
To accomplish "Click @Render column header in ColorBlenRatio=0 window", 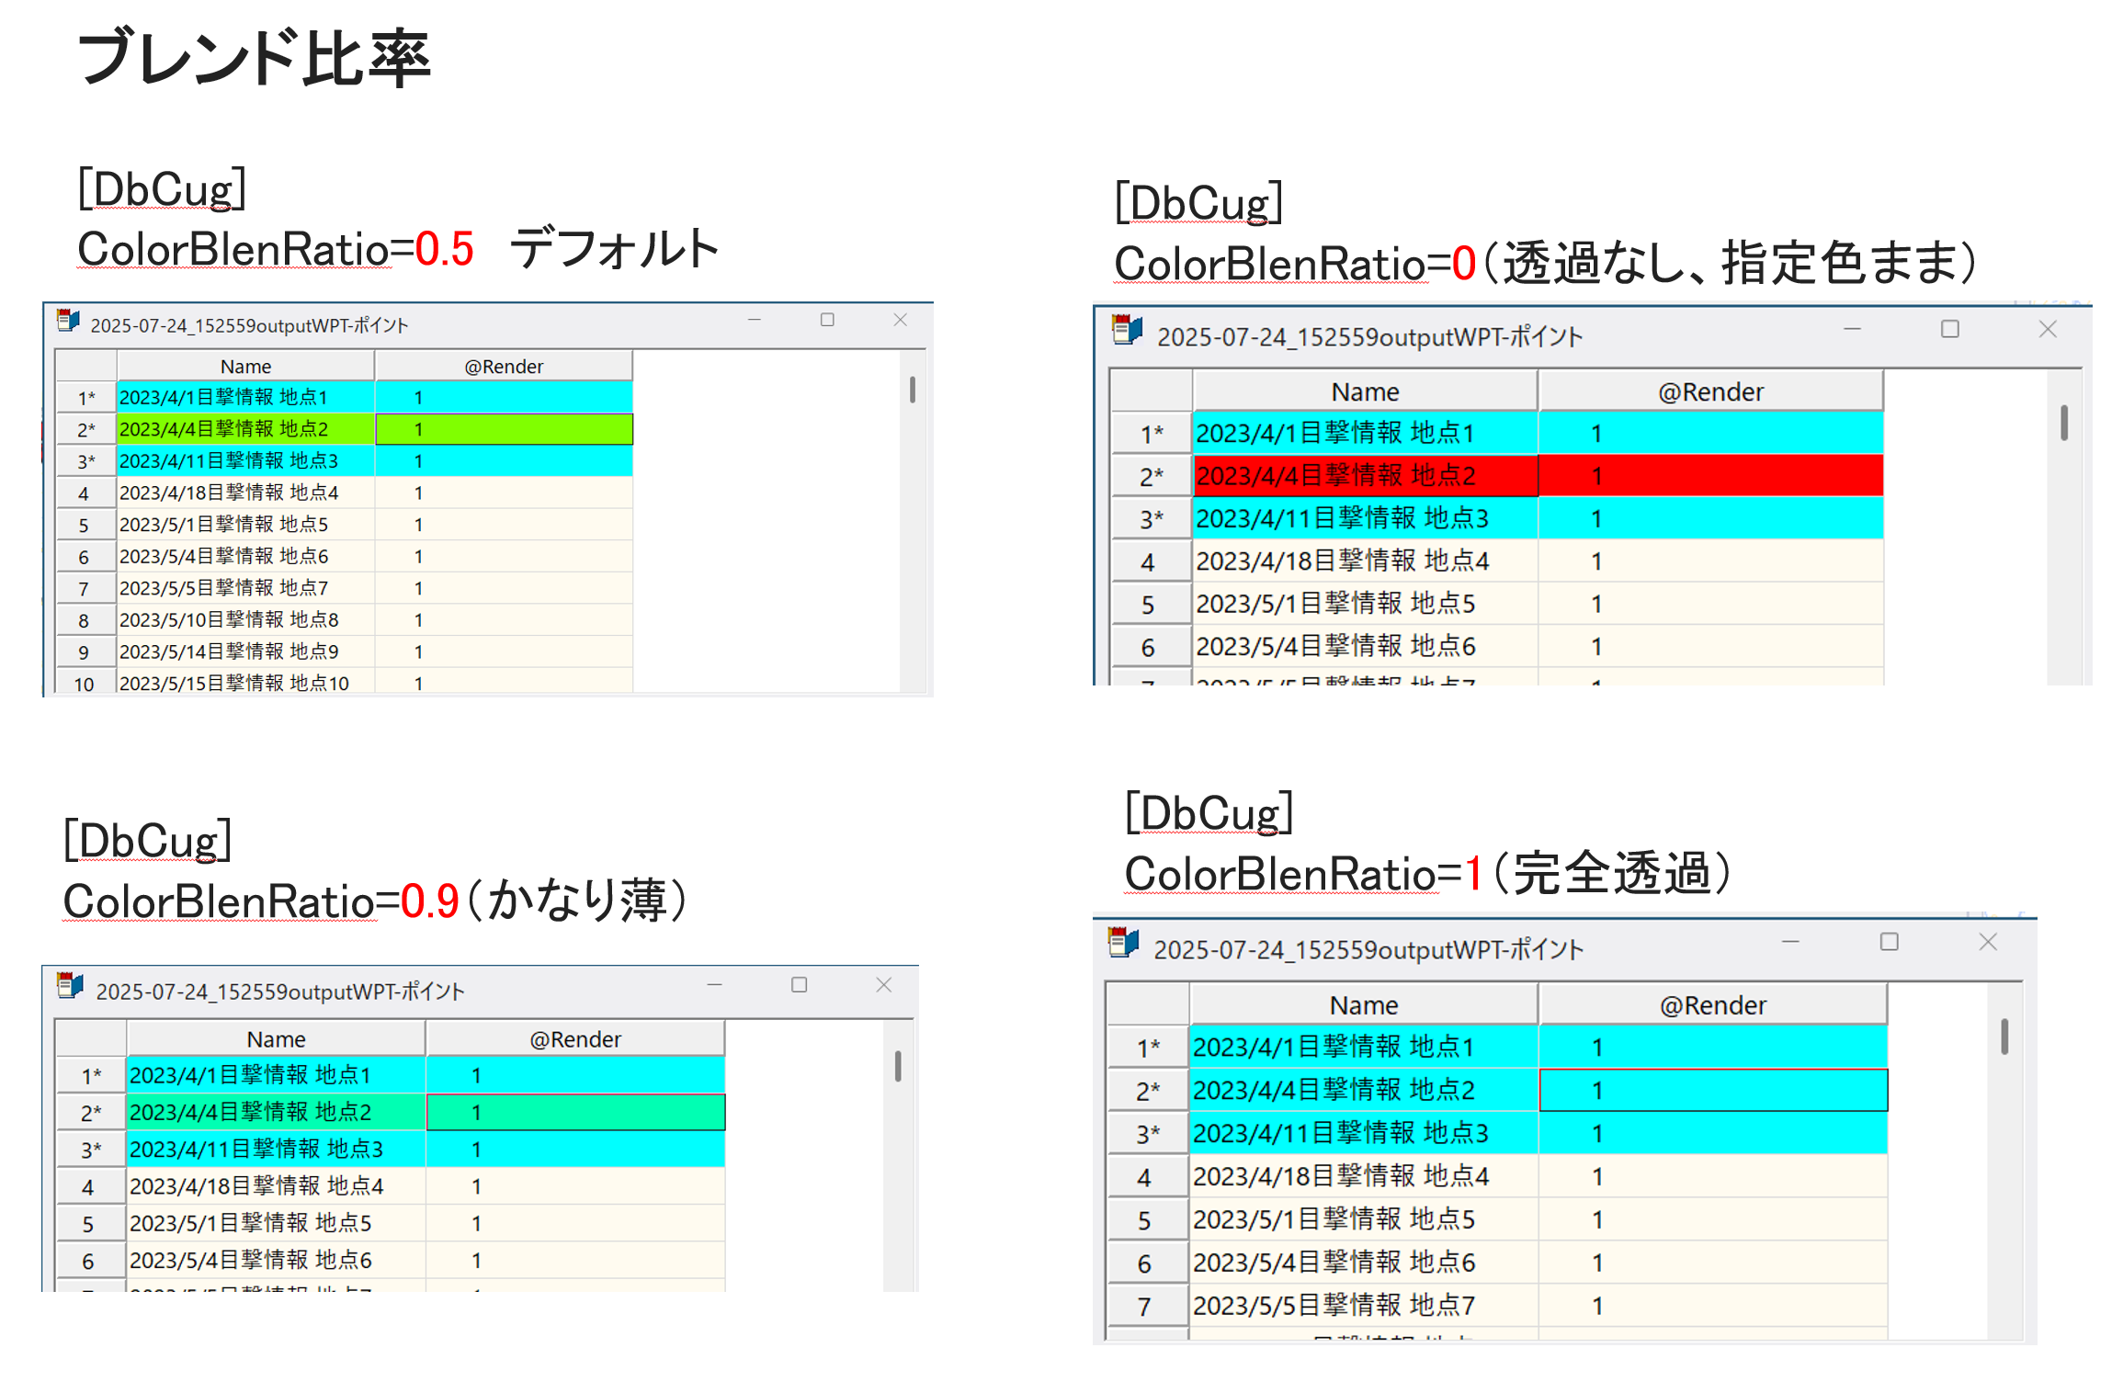I will click(x=1710, y=392).
